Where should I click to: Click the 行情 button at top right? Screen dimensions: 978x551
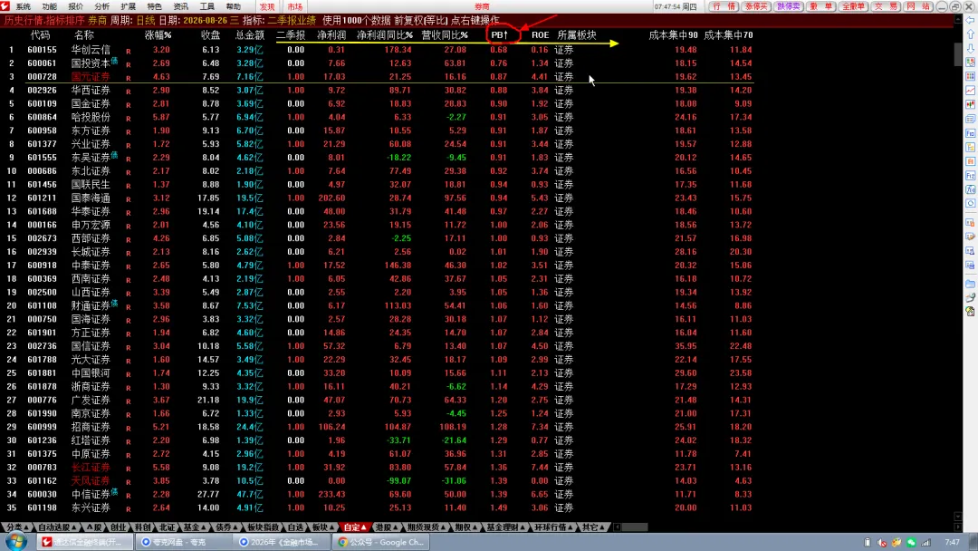724,6
